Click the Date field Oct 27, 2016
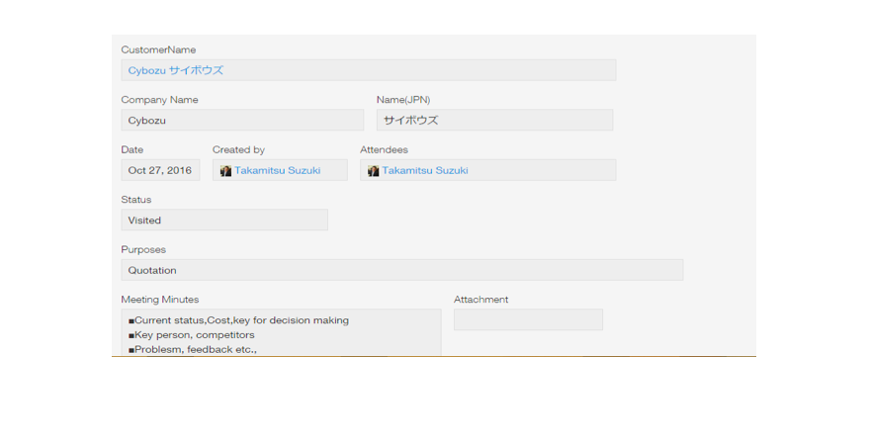Screen dimensions: 869x445 click(161, 170)
